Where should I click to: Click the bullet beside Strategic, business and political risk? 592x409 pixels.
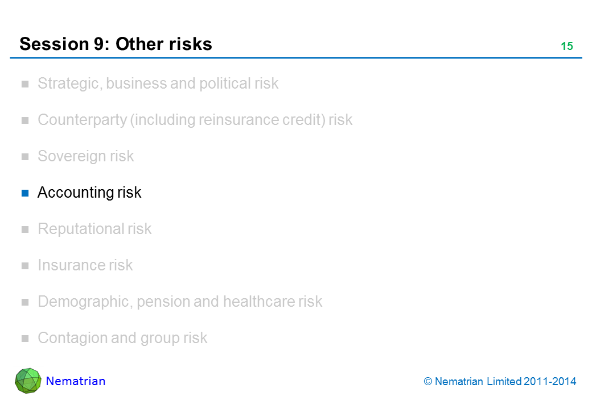(x=25, y=84)
